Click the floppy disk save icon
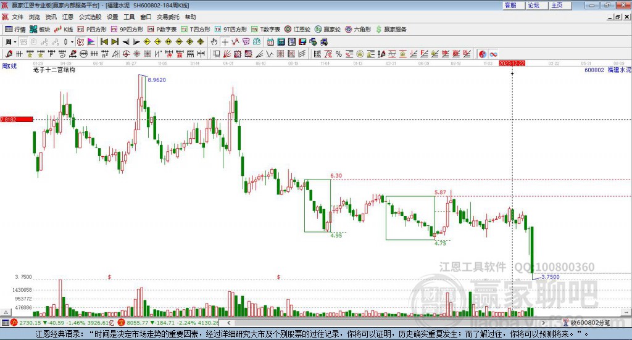The width and height of the screenshot is (632, 340). (x=302, y=42)
